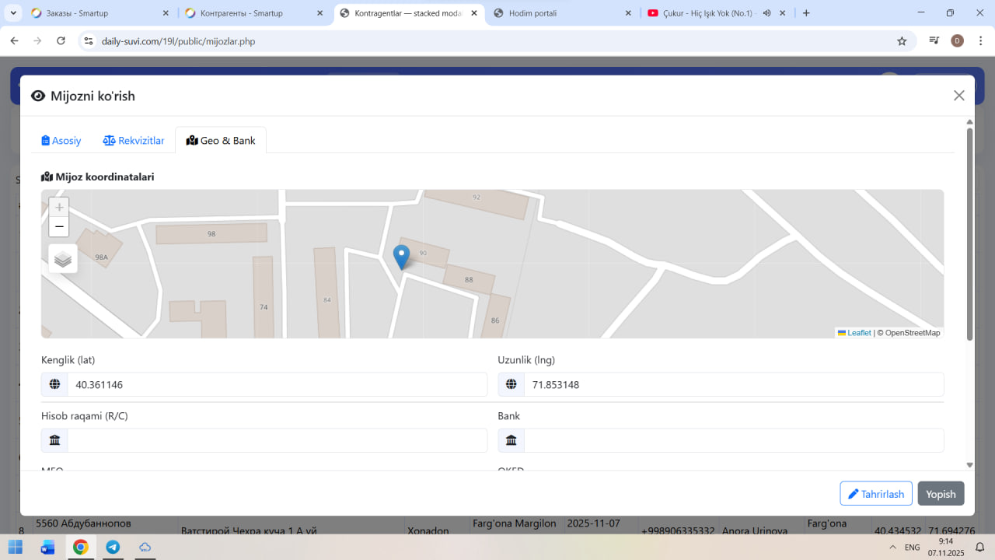Zoom in on the map
This screenshot has height=560, width=995.
[59, 208]
